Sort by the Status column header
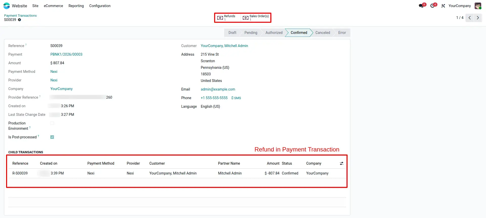 (287, 163)
